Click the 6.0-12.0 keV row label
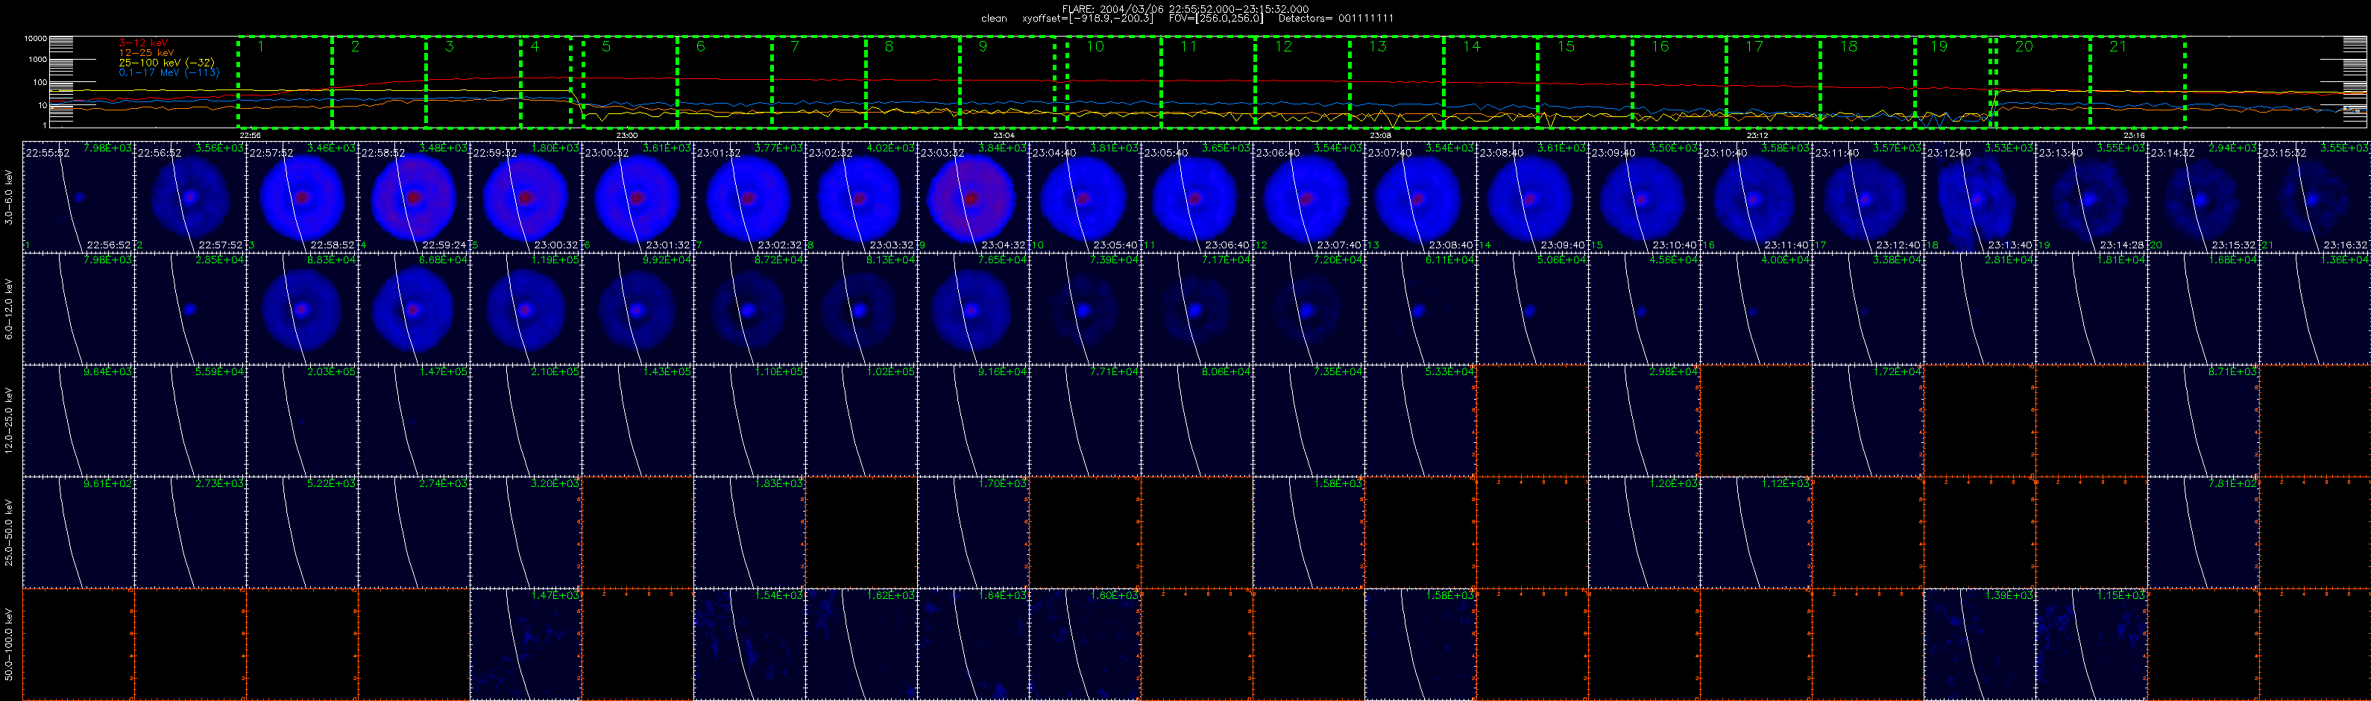This screenshot has height=701, width=2371. (x=9, y=309)
